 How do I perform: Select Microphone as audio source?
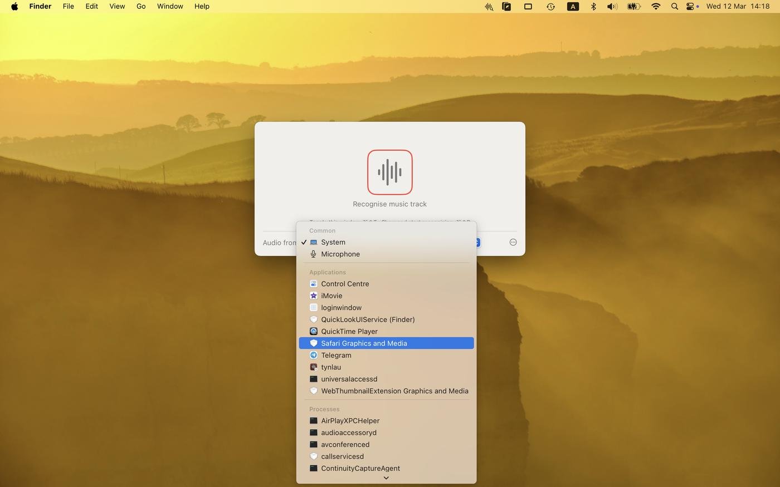tap(340, 254)
